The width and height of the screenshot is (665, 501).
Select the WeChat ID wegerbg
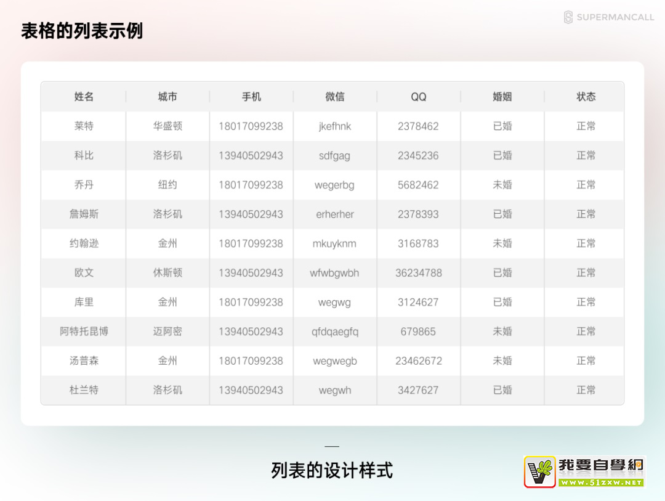[335, 185]
